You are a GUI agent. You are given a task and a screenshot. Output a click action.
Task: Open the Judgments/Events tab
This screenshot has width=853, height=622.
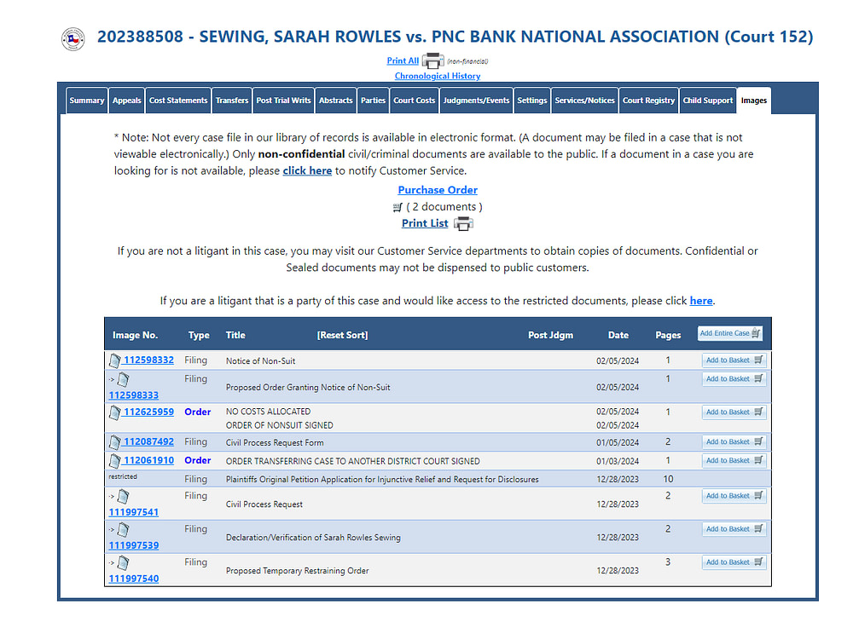(x=477, y=101)
